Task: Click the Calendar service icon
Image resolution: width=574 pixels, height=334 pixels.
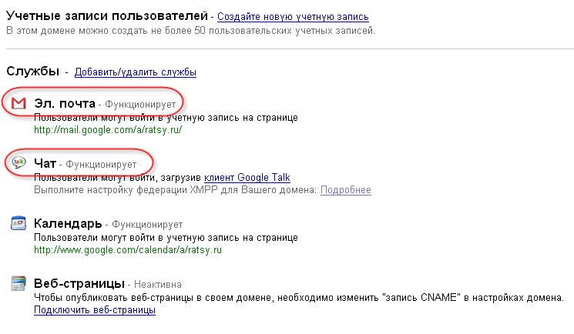Action: (18, 224)
